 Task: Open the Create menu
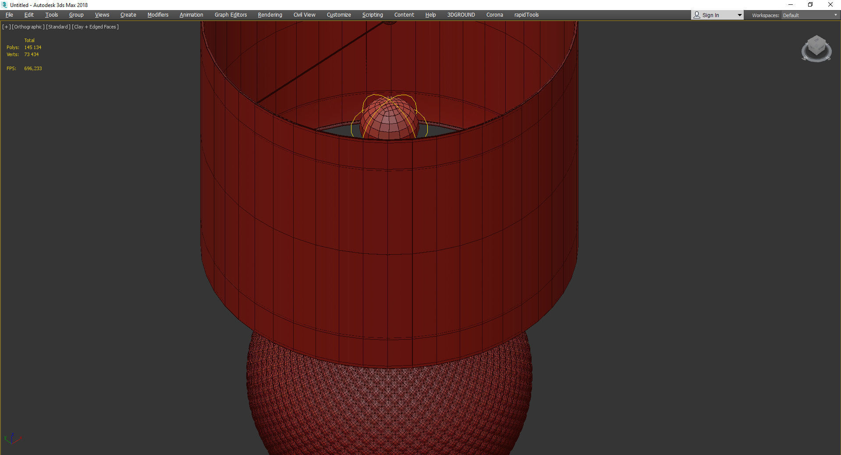128,15
